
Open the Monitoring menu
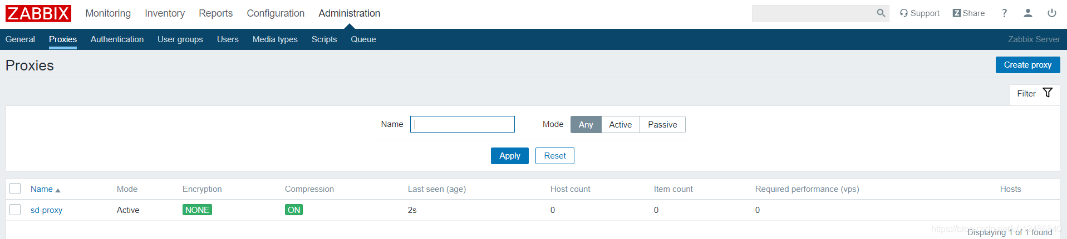point(108,13)
